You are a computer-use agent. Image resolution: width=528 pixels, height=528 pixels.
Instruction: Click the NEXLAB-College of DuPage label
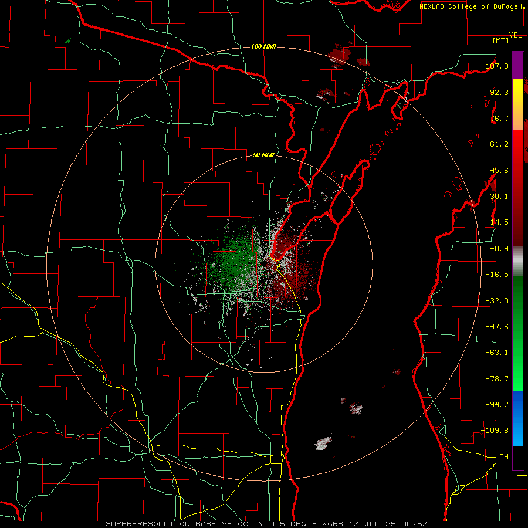[x=468, y=6]
